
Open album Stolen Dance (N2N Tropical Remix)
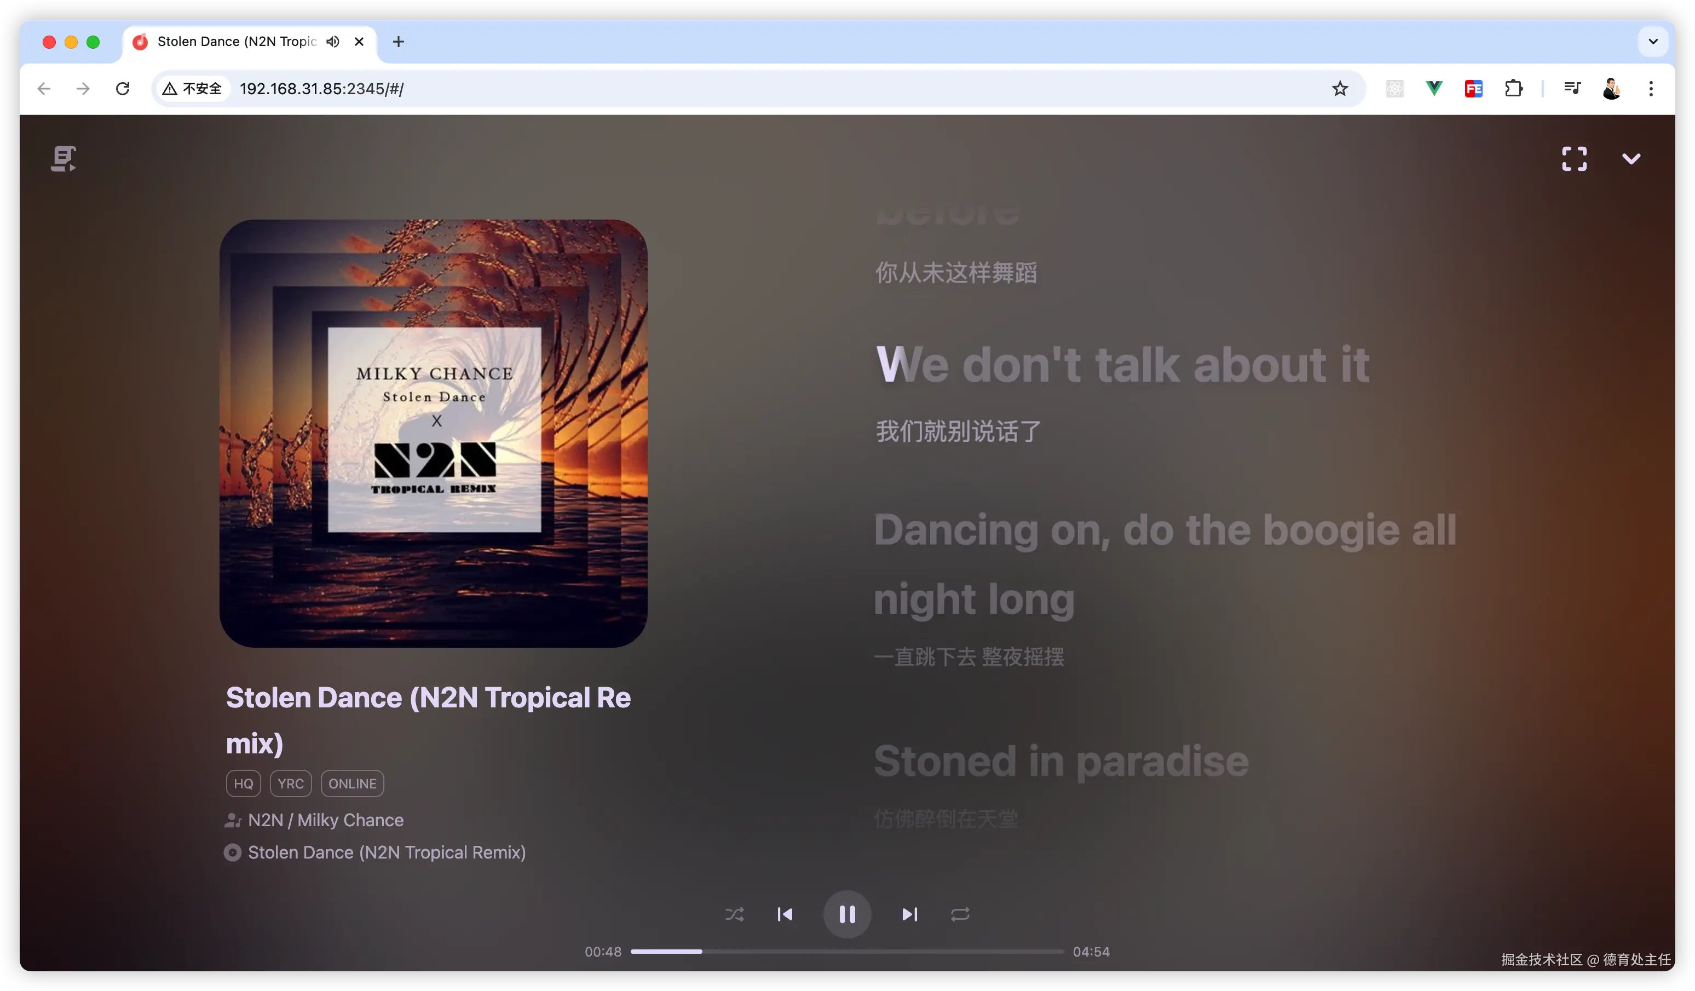click(387, 852)
